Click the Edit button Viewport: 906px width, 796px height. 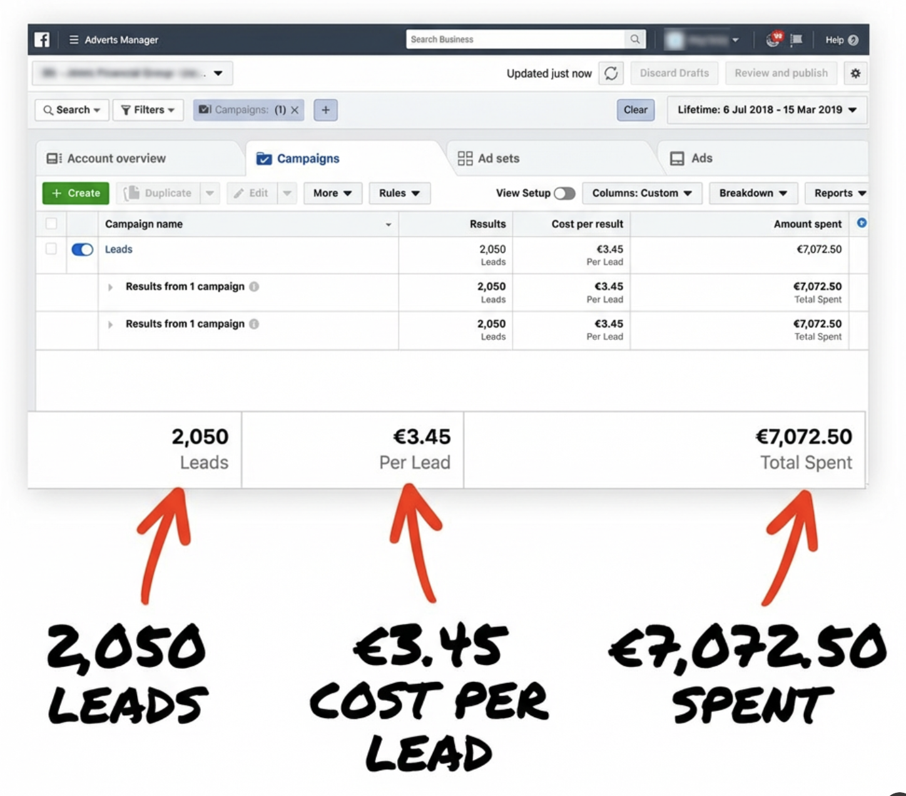coord(252,193)
